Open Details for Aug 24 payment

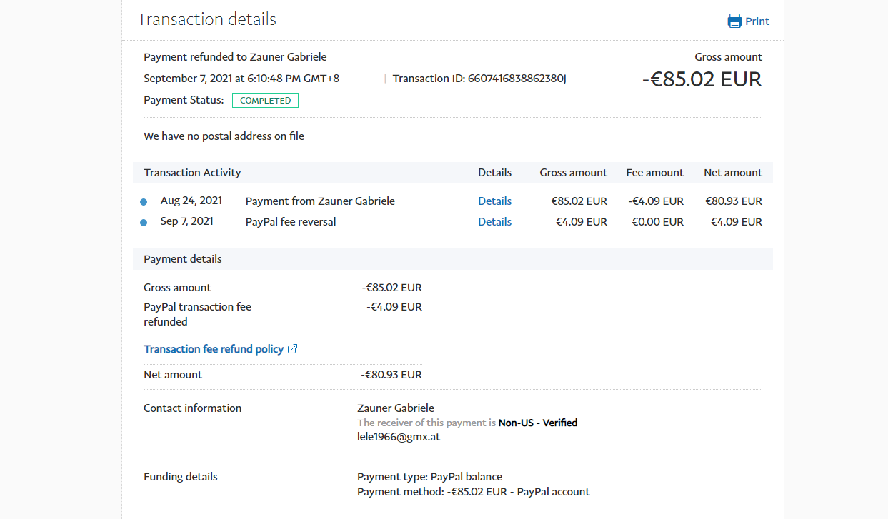494,201
